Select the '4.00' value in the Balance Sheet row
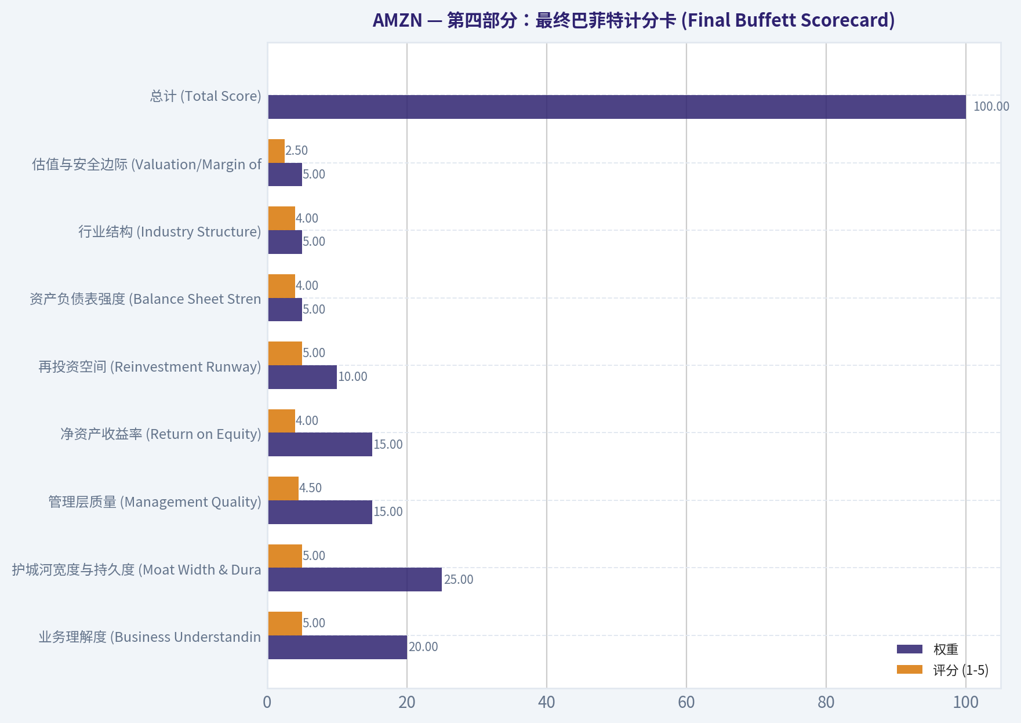The image size is (1021, 723). 307,286
